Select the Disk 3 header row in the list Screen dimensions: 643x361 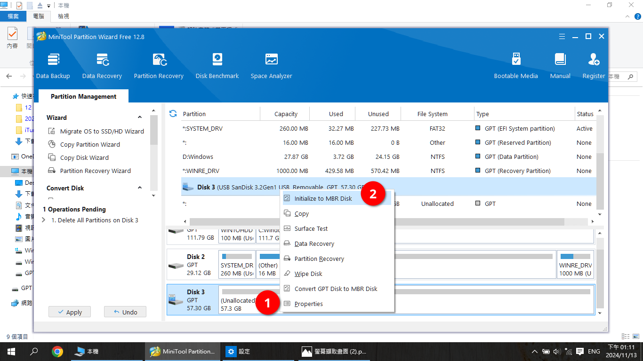click(388, 187)
